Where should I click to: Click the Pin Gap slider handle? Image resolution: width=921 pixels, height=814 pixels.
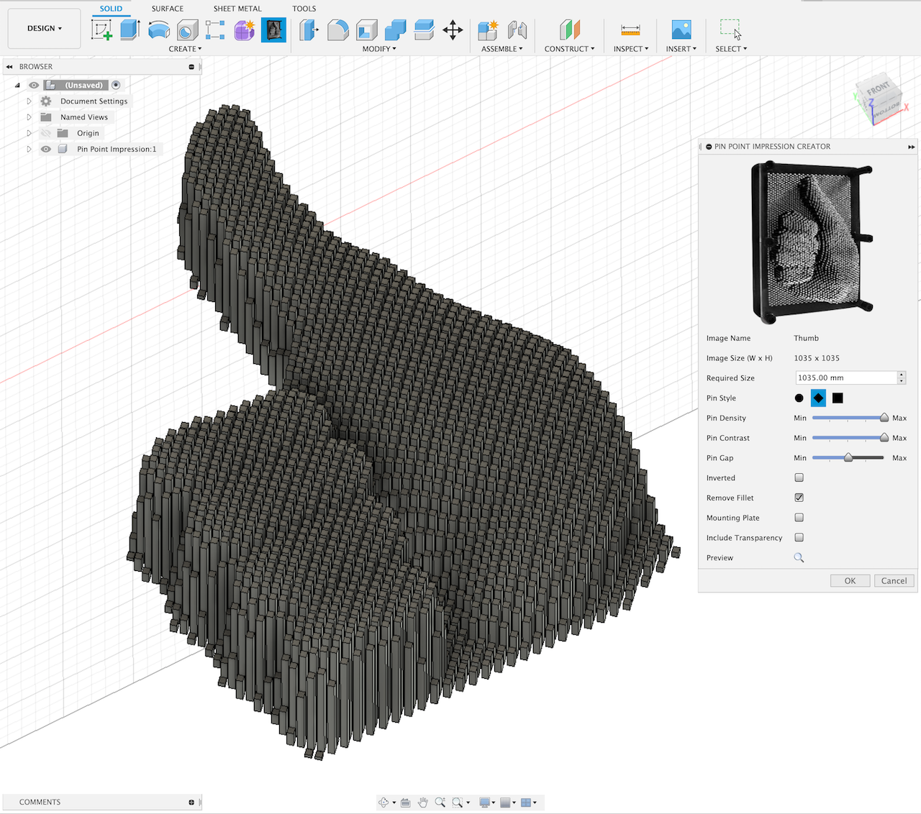point(848,457)
